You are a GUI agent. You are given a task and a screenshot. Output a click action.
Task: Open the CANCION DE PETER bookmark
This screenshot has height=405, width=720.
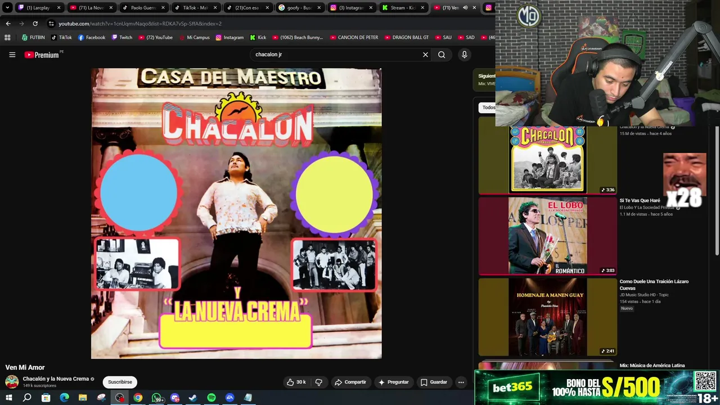click(x=354, y=37)
